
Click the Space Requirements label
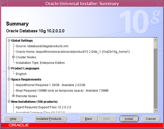(26, 80)
